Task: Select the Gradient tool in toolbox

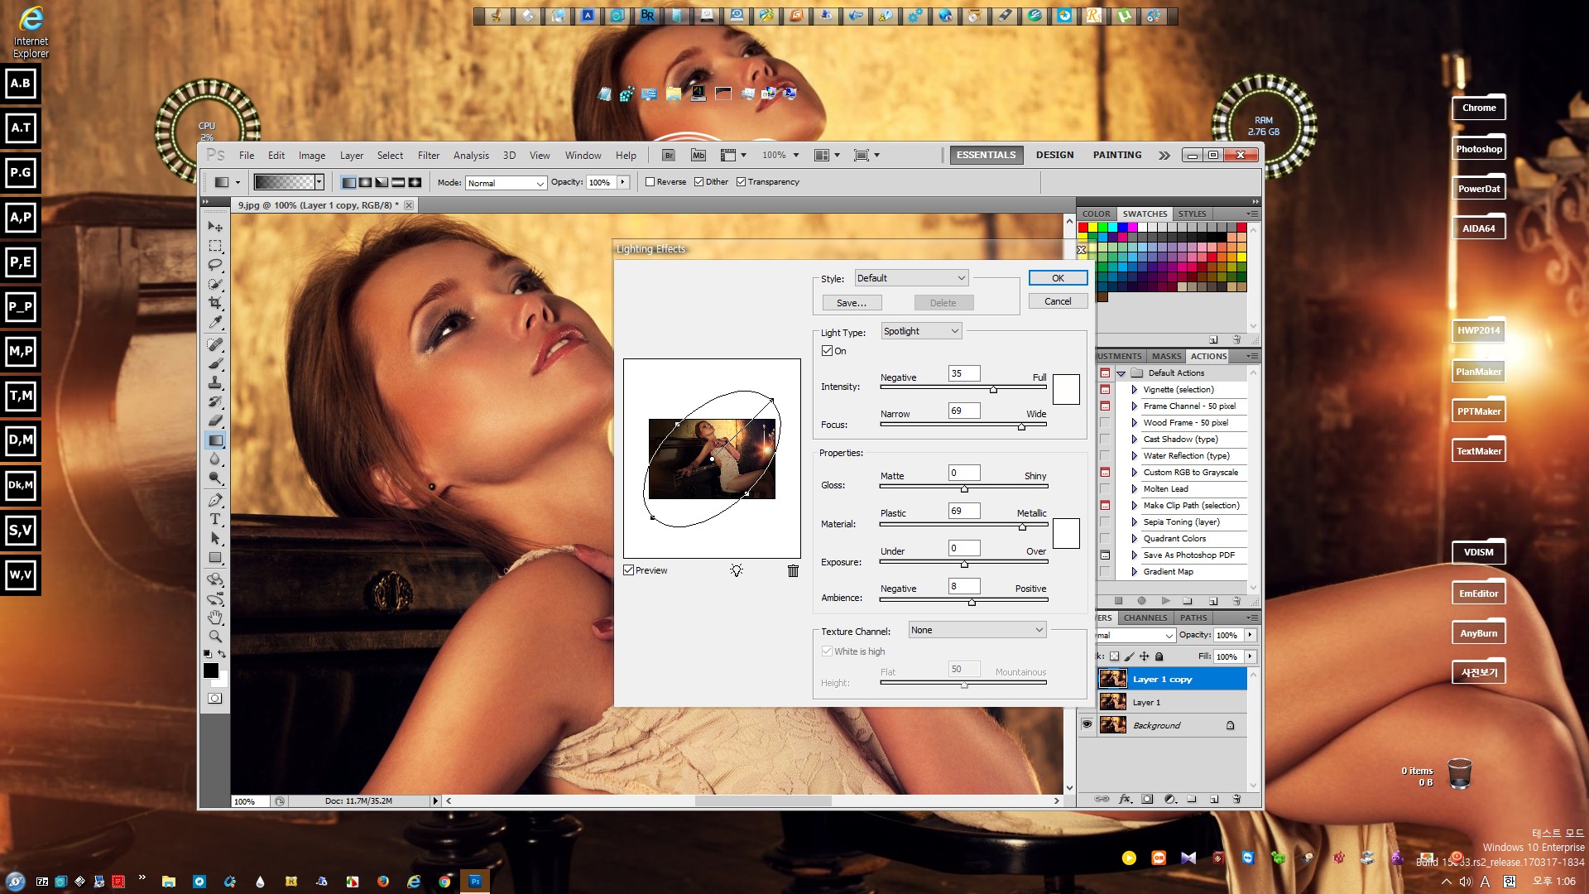Action: [x=215, y=440]
